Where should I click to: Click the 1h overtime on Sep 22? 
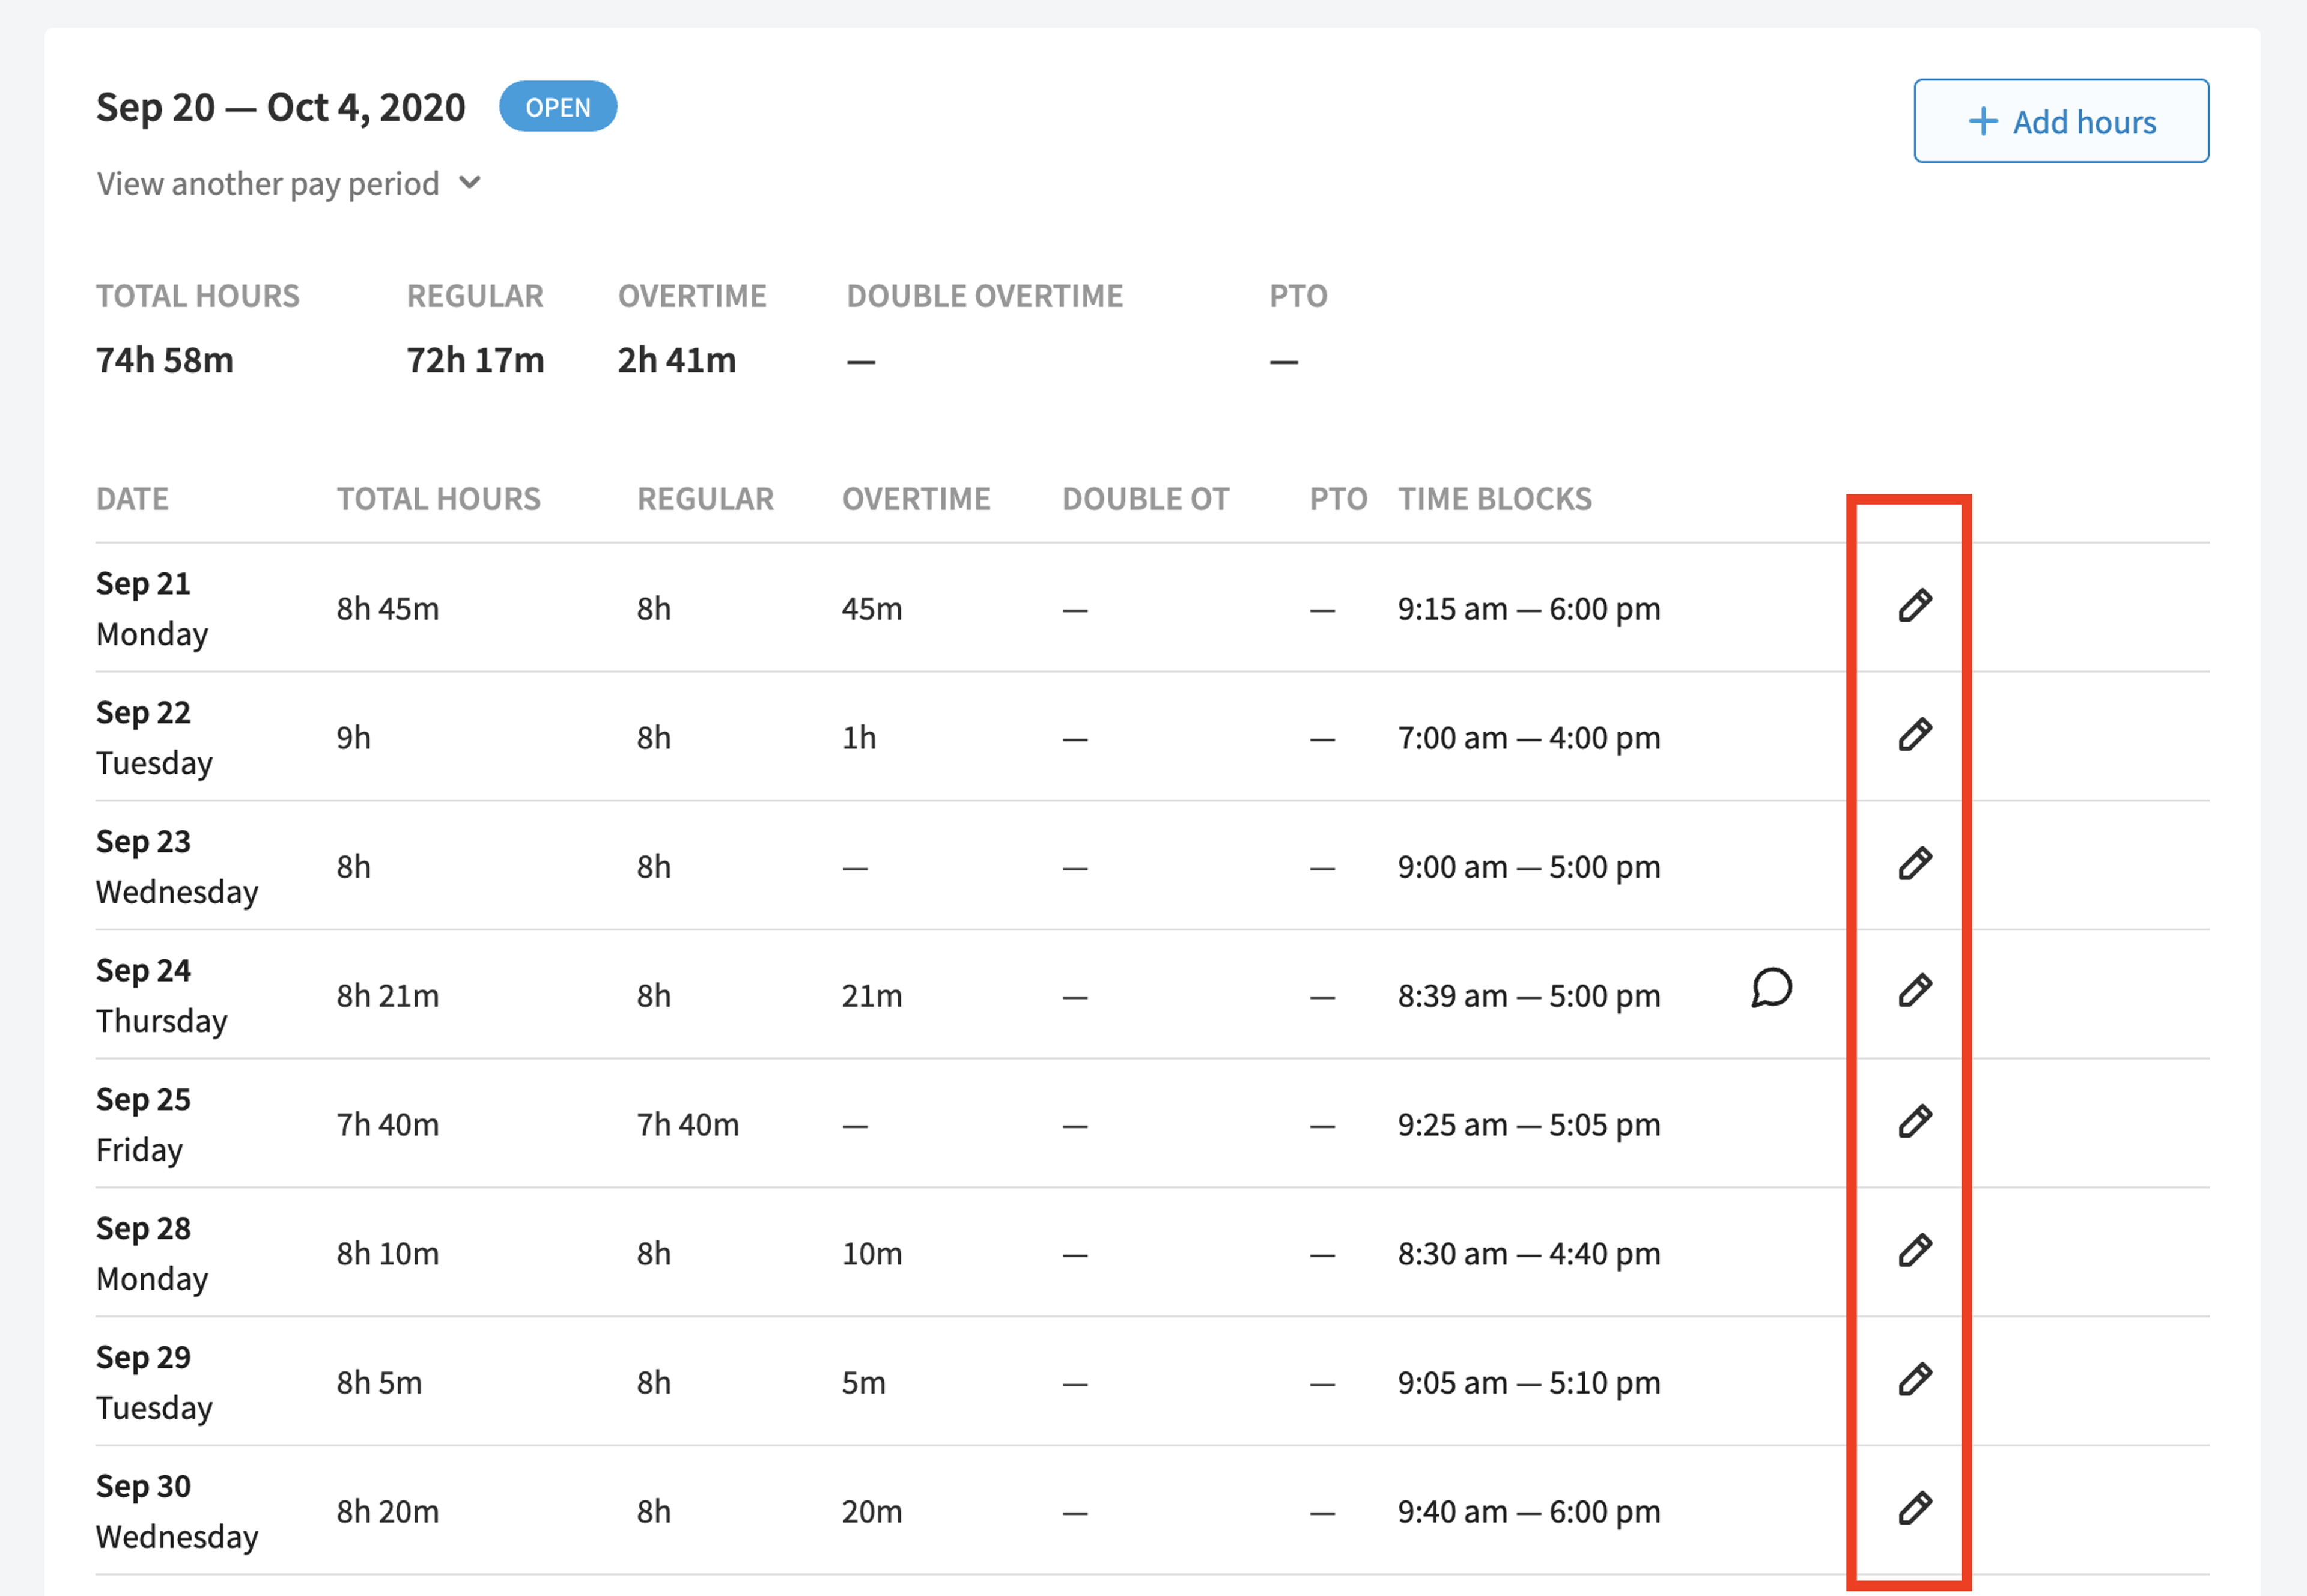pos(859,738)
